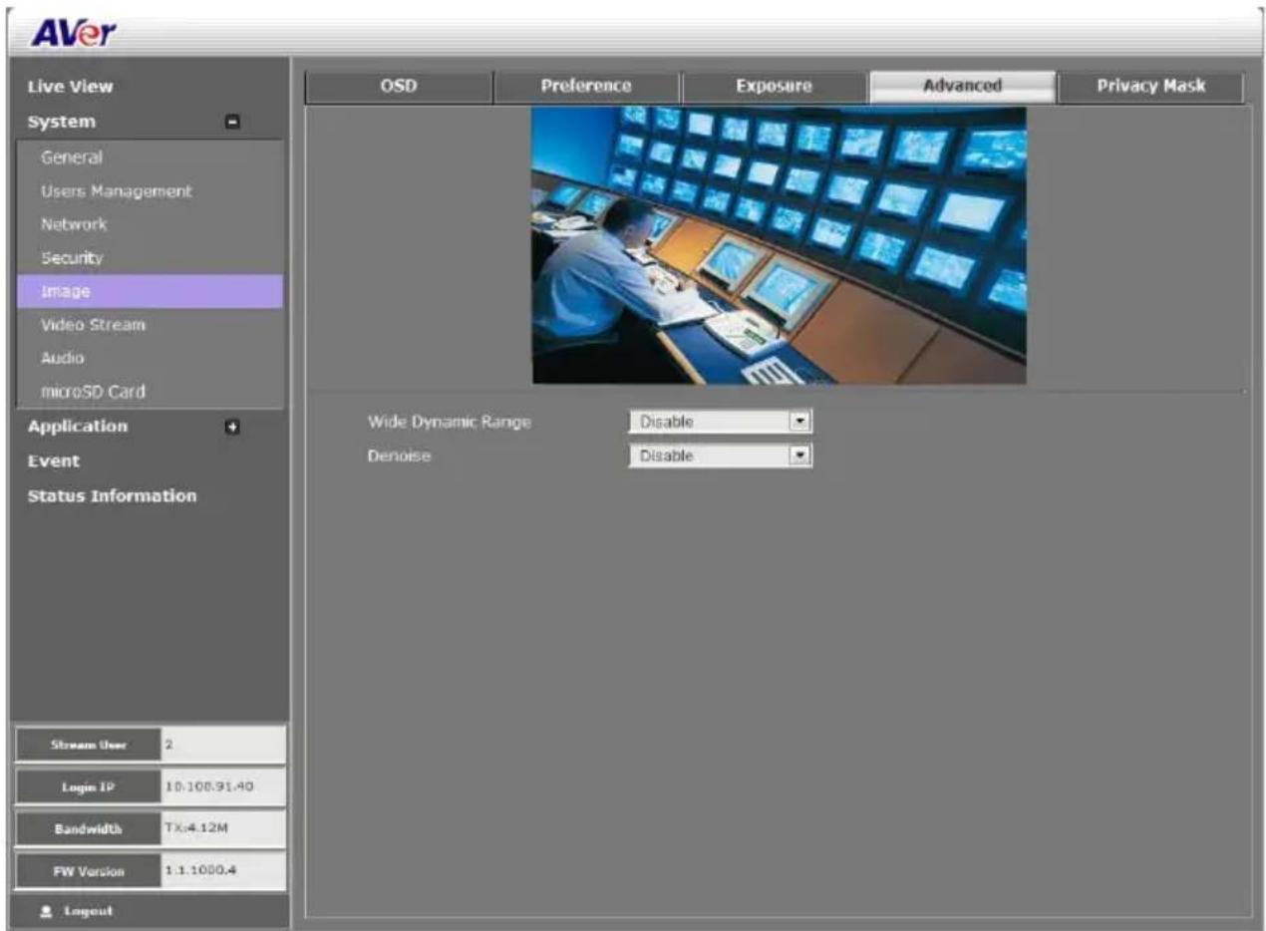Screen dimensions: 1266x931
Task: Click the Denoise label
Action: click(x=398, y=457)
